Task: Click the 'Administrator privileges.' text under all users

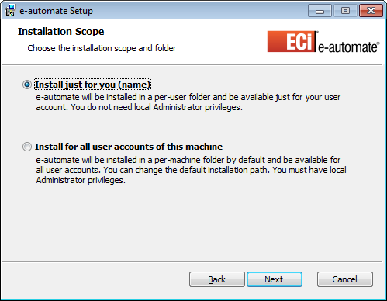Action: [x=81, y=180]
